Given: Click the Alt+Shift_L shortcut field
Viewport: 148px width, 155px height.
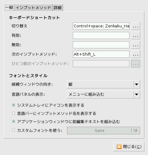Looking at the screenshot, I should tap(101, 54).
